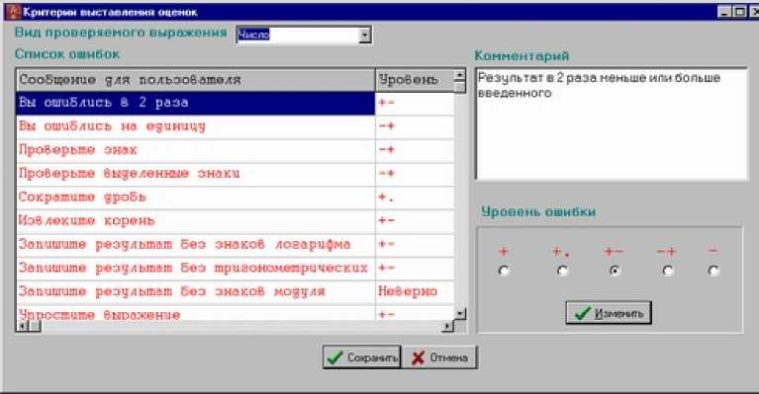Image resolution: width=759 pixels, height=394 pixels.
Task: Click the 'Уровень' column header
Action: (415, 80)
